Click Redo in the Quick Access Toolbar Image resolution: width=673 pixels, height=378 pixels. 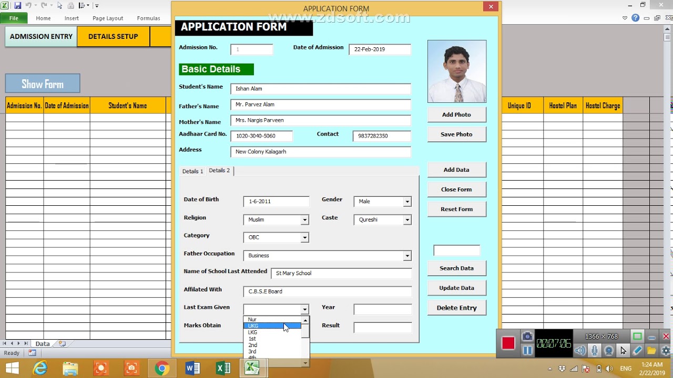tap(44, 5)
